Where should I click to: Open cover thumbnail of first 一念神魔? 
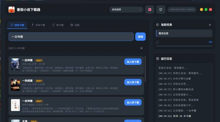pos(15,64)
